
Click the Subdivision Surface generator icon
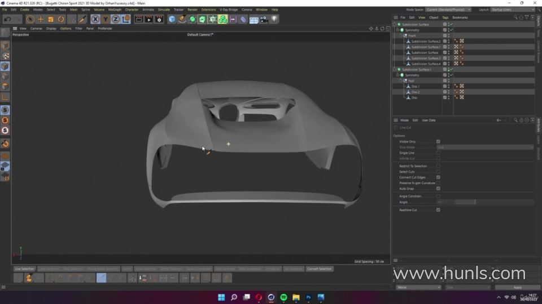coord(193,19)
